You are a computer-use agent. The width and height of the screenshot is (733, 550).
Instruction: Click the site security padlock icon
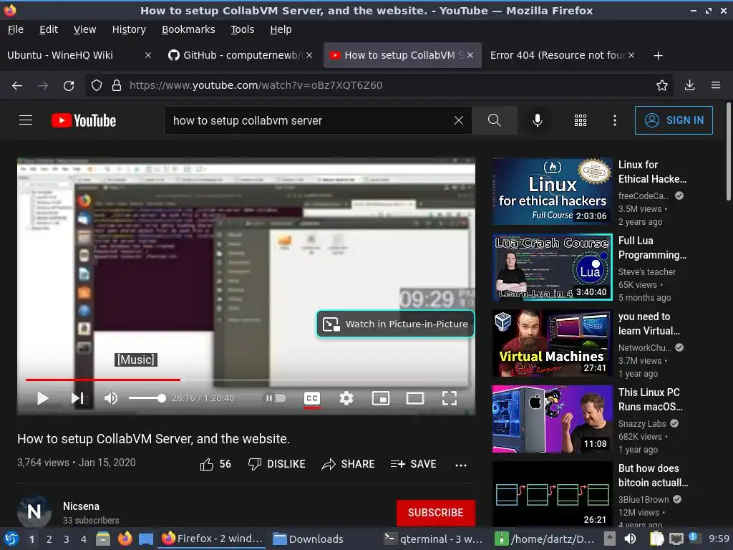coord(117,85)
